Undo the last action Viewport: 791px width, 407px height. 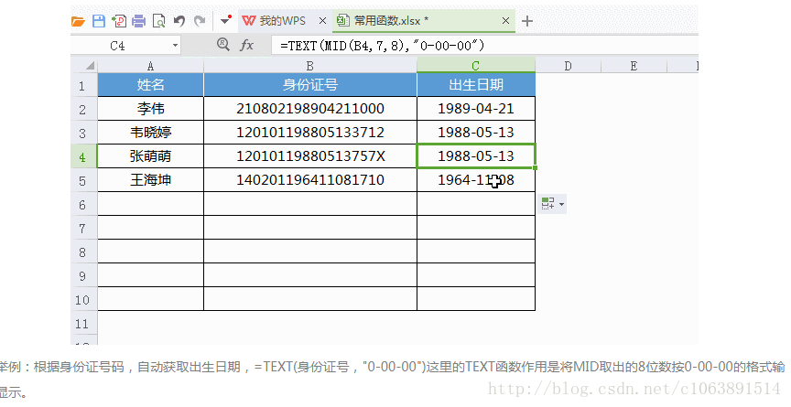click(x=179, y=21)
